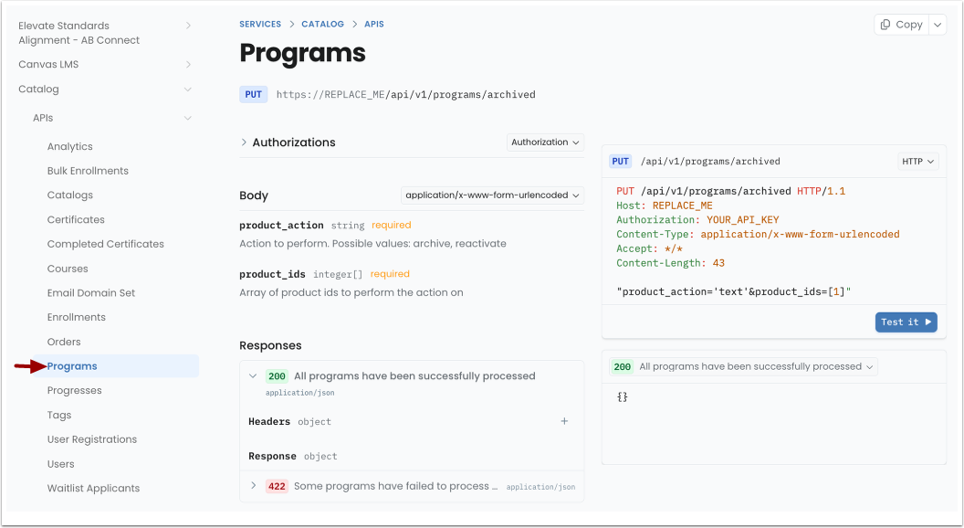
Task: Open Completed Certificates in the sidebar
Action: (106, 244)
